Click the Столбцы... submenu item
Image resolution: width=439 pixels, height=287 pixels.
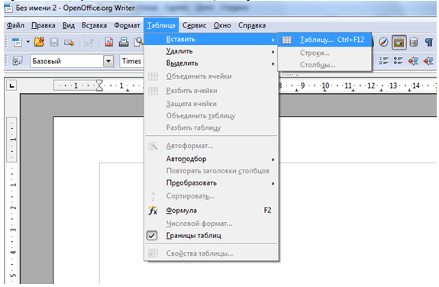pyautogui.click(x=324, y=65)
